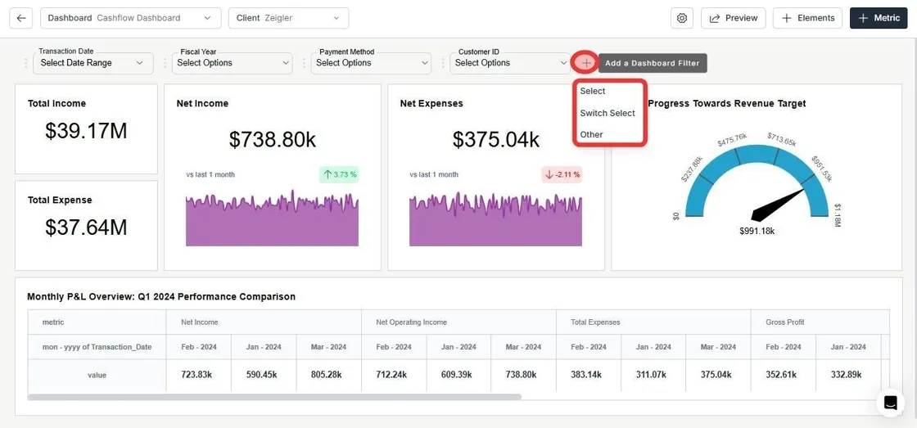Expand the Fiscal Year options dropdown
Viewport: 917px width, 428px height.
coord(233,63)
